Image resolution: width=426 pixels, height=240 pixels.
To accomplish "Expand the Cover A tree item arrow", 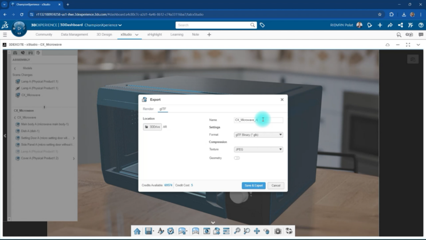I will point(74,158).
